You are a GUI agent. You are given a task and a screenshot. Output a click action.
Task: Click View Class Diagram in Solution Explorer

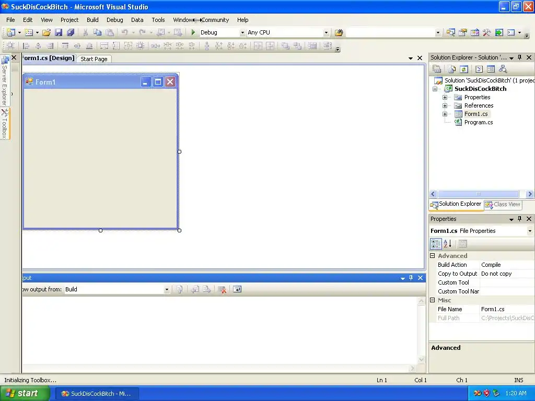pos(503,69)
